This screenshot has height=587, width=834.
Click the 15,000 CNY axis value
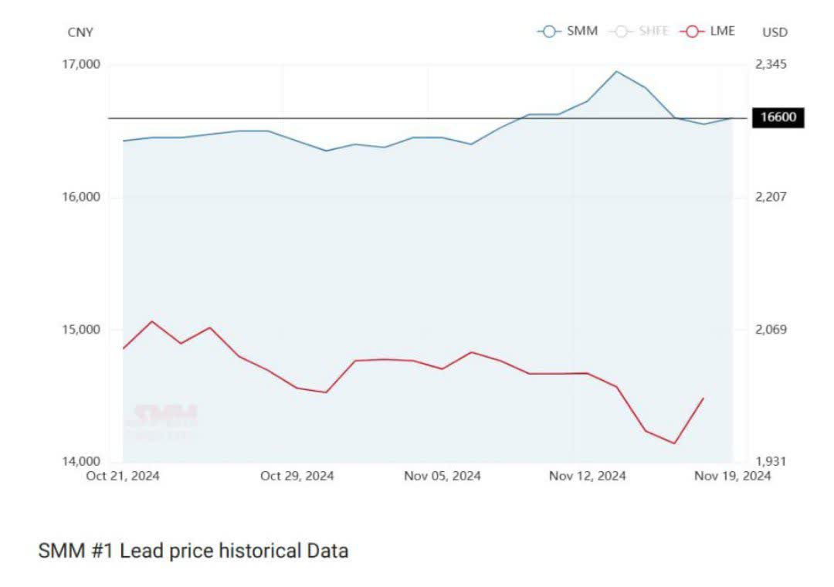[80, 330]
